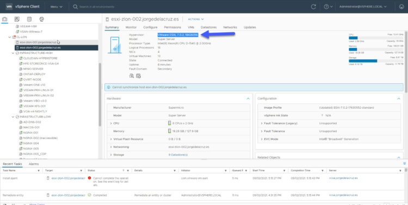408x205 pixels.
Task: Expand the Networking row in Hardware
Action: point(111,147)
